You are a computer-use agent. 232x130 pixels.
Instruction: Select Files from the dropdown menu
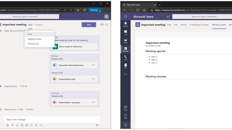point(39,34)
